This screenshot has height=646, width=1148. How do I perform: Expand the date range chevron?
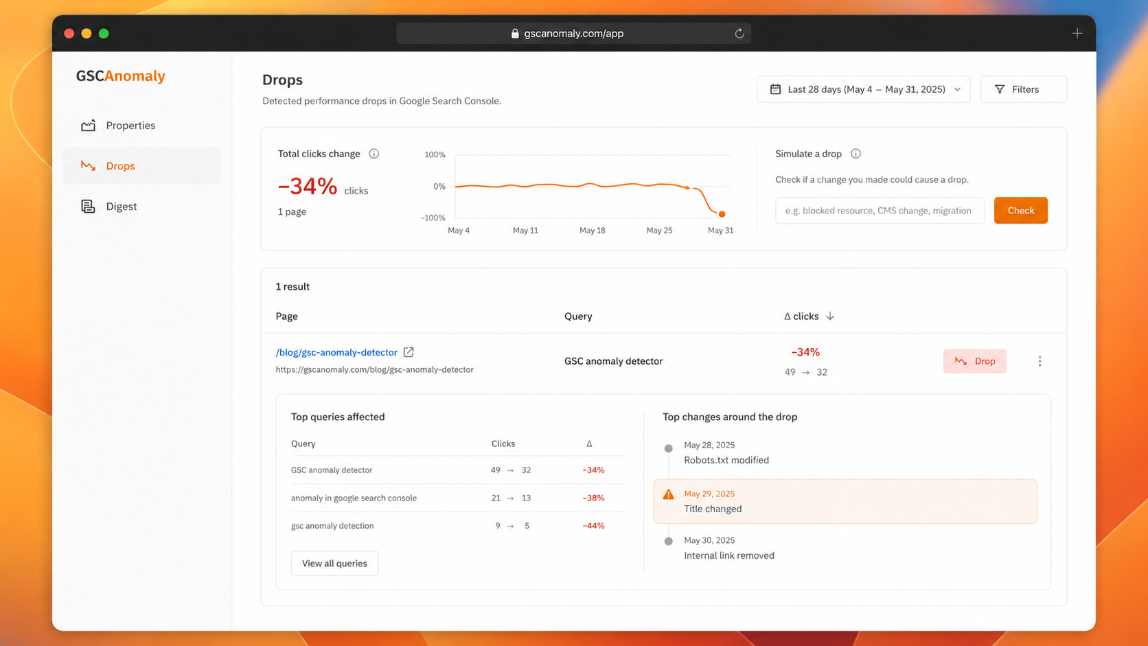[957, 89]
